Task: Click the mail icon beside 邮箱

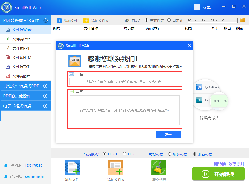Action: click(71, 74)
